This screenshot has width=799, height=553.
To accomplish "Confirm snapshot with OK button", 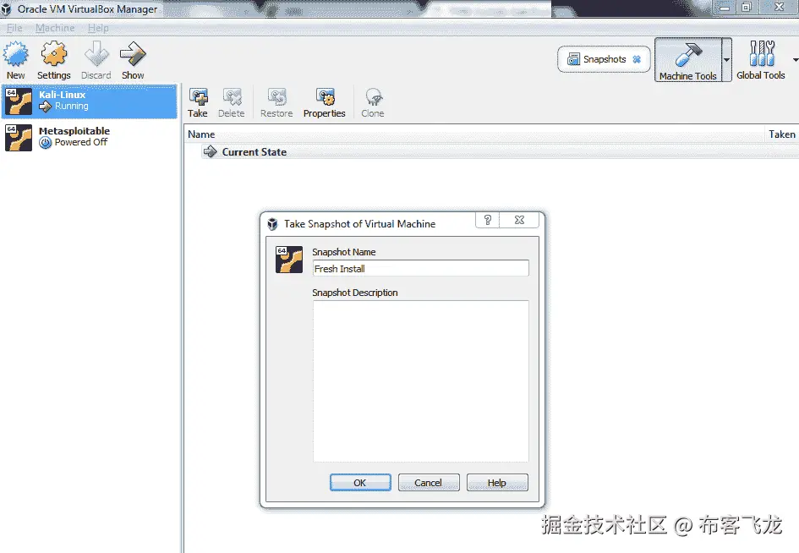I will (360, 483).
